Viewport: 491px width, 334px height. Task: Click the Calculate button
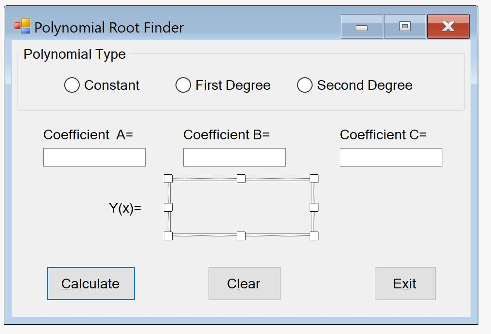point(90,284)
